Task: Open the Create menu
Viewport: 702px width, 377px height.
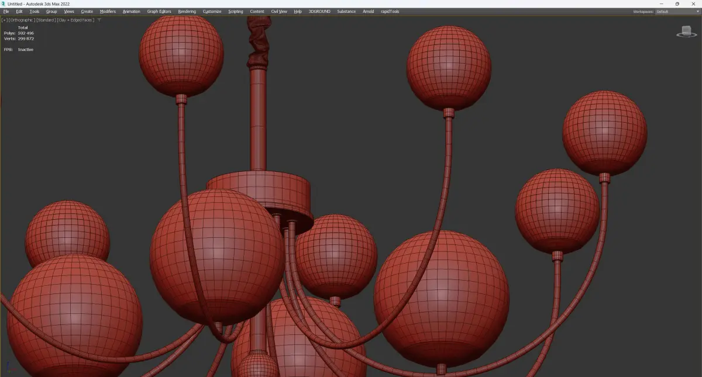Action: coord(87,11)
